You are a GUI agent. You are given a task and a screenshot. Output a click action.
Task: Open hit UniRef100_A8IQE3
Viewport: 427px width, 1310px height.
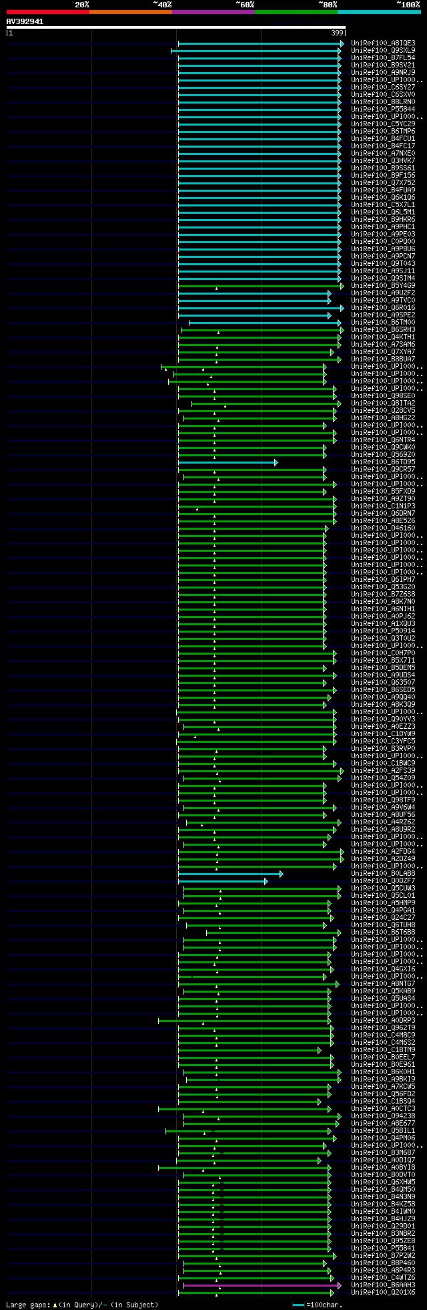383,43
